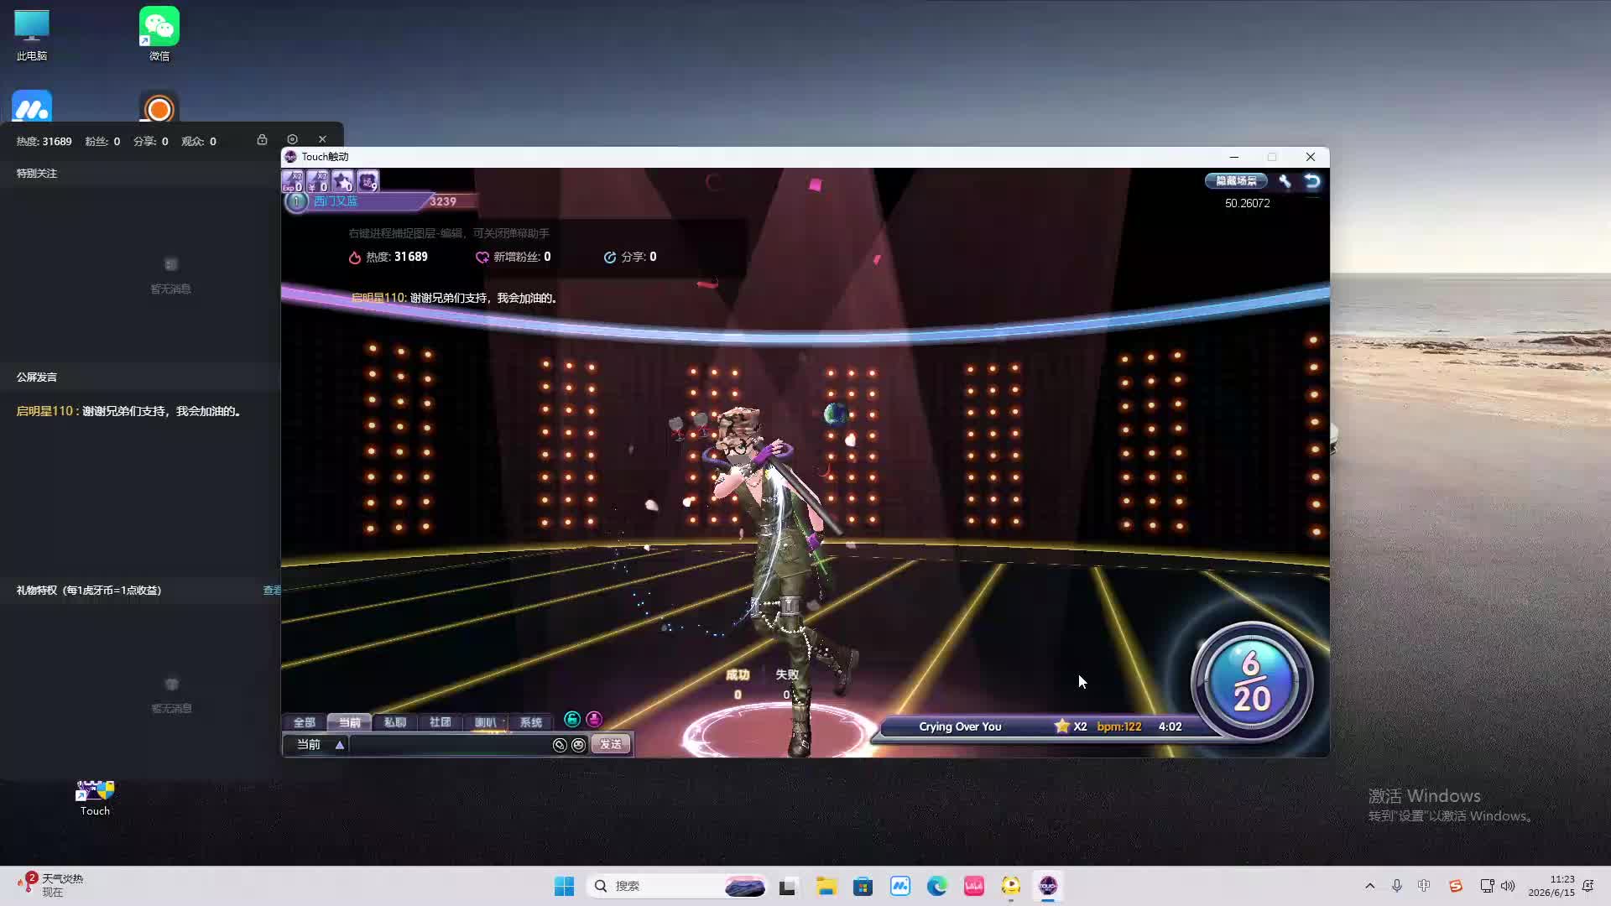1611x906 pixels.
Task: Toggle the 中 input method indicator
Action: click(1424, 886)
